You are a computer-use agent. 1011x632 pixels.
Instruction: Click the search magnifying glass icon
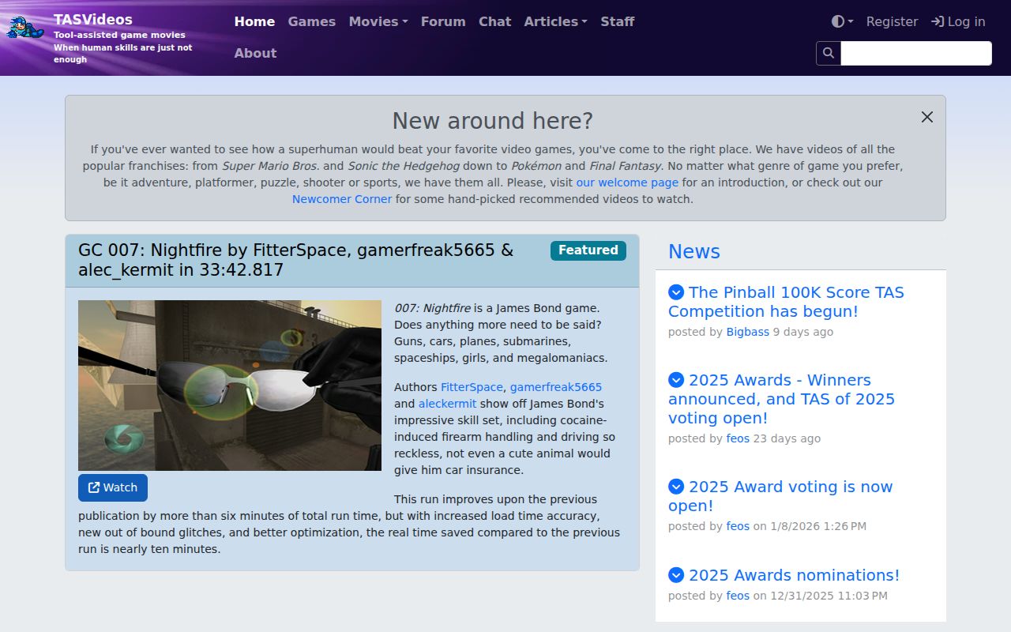(x=828, y=53)
